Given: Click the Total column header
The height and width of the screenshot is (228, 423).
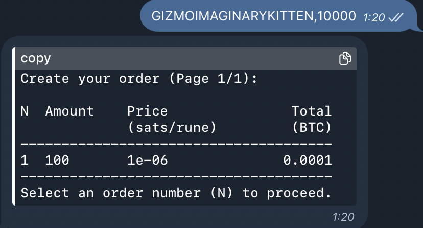Looking at the screenshot, I should 312,111.
